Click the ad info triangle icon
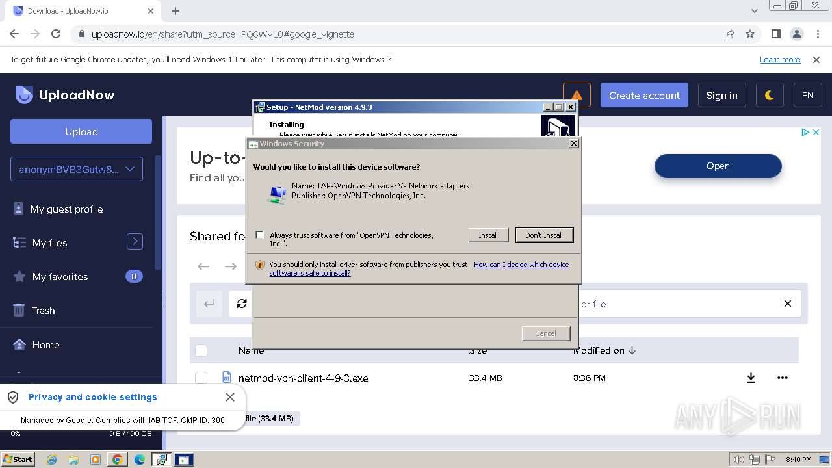This screenshot has height=468, width=832. pyautogui.click(x=805, y=132)
